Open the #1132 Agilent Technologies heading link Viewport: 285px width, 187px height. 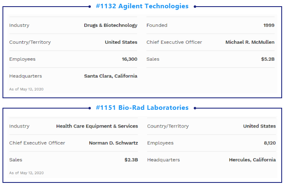(x=142, y=6)
